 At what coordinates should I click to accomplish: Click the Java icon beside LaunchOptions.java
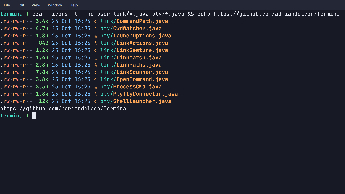95,36
